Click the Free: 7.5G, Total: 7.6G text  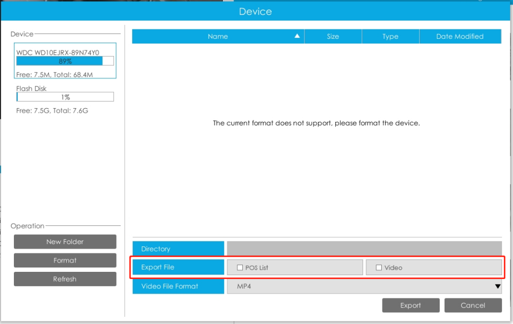(x=52, y=111)
